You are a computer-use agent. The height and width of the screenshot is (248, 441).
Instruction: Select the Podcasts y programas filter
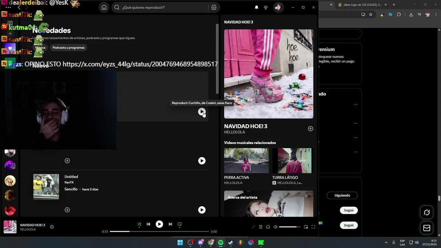[69, 48]
